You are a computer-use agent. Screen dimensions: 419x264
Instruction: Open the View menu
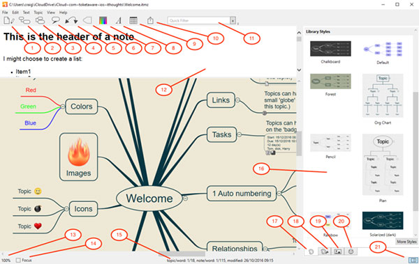51,13
